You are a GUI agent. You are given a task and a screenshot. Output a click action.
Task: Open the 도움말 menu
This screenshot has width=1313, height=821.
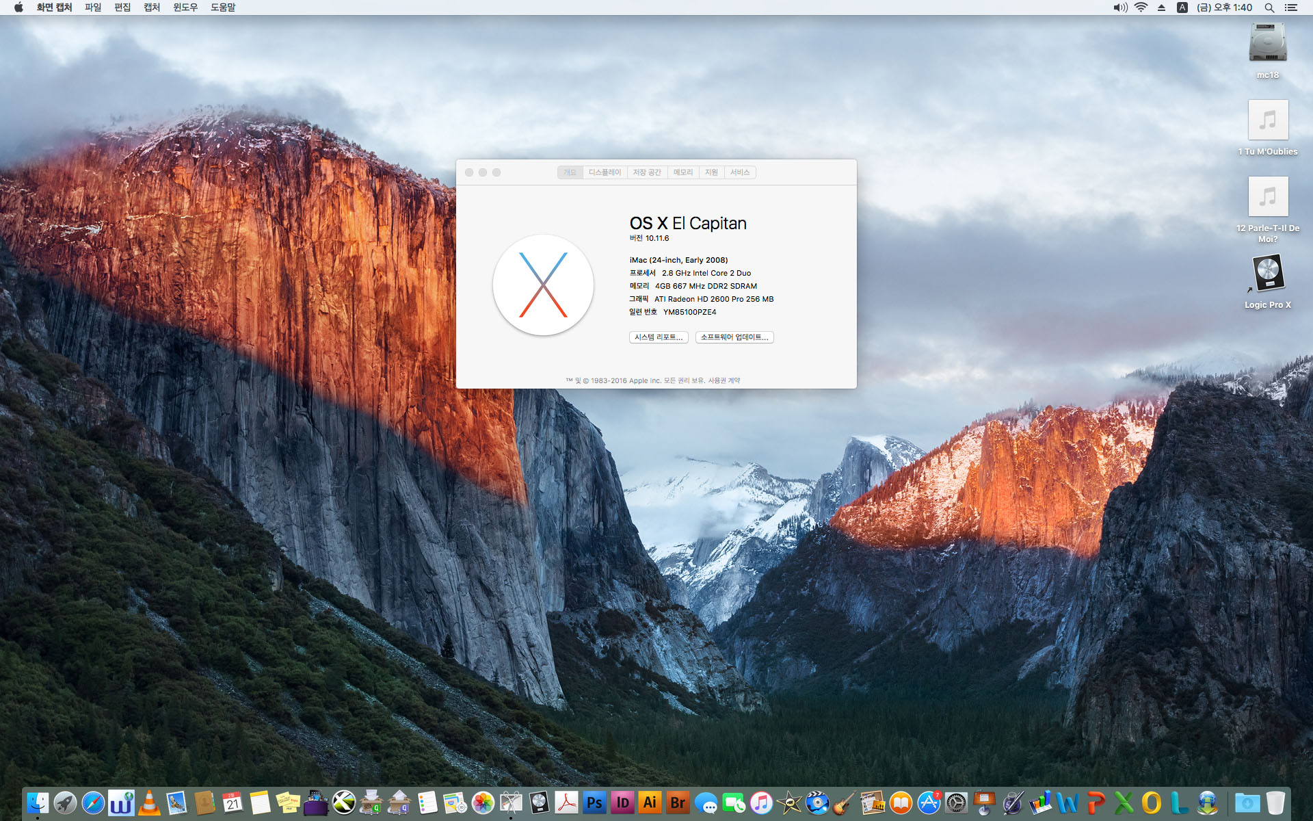pos(222,8)
